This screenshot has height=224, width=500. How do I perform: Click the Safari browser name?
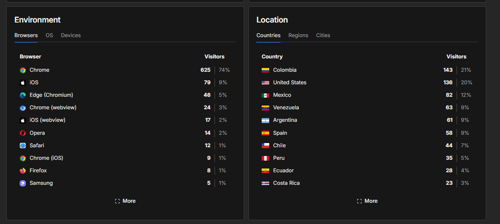(37, 145)
